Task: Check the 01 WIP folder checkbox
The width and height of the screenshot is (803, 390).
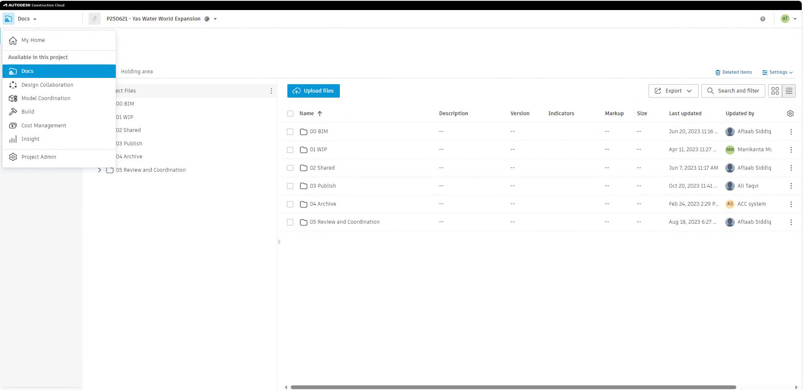Action: [290, 150]
